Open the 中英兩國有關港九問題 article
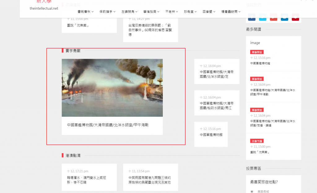The width and height of the screenshot is (317, 193). [150, 180]
